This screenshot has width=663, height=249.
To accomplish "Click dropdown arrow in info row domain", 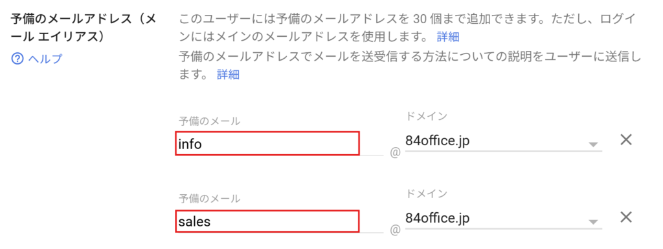I will pyautogui.click(x=593, y=144).
